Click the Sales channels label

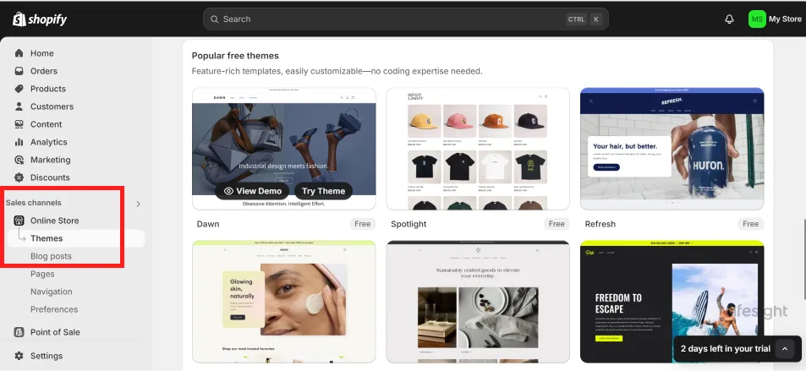click(x=34, y=203)
